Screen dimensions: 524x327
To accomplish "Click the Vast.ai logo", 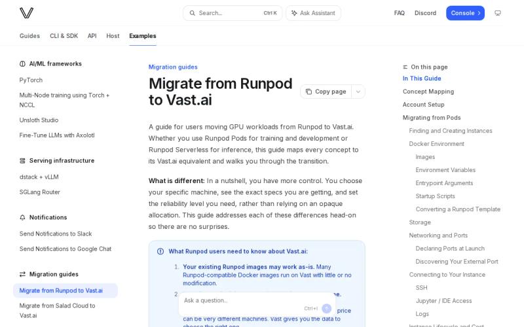I will tap(26, 13).
